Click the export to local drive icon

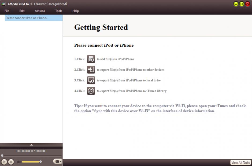(91, 80)
